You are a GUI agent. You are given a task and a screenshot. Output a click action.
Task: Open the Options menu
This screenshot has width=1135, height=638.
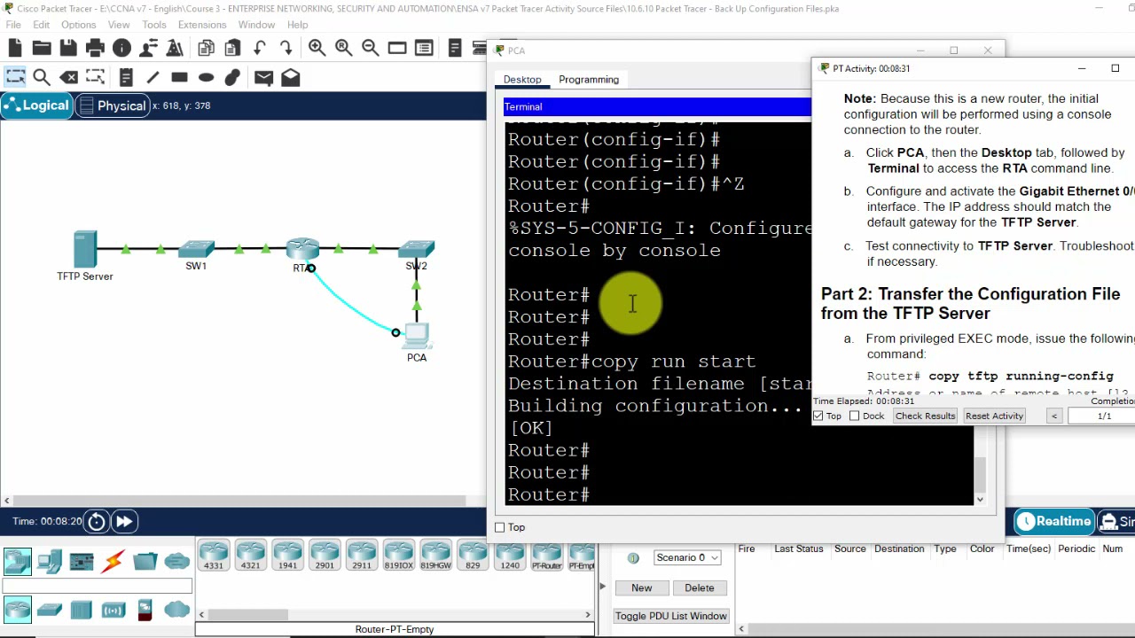point(78,25)
